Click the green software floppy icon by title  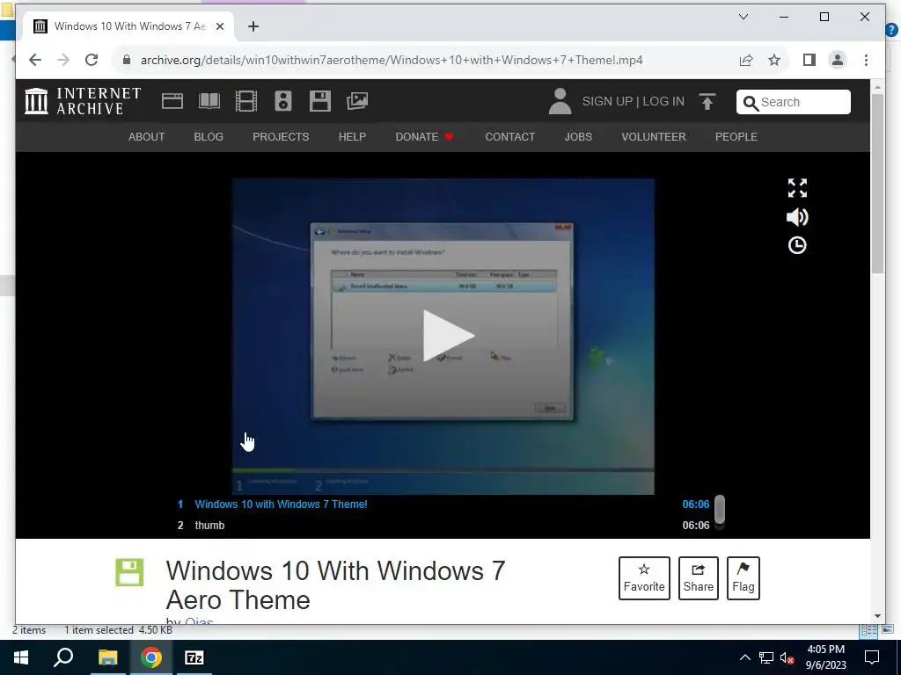pyautogui.click(x=129, y=572)
